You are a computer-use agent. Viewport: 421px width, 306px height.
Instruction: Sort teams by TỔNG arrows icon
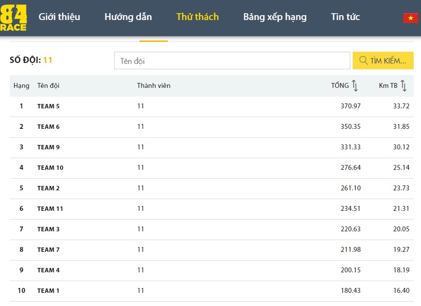(355, 86)
